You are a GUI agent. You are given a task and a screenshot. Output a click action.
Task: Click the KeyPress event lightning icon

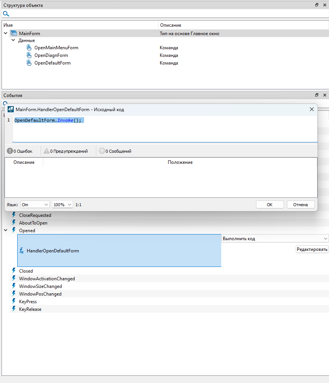(14, 302)
